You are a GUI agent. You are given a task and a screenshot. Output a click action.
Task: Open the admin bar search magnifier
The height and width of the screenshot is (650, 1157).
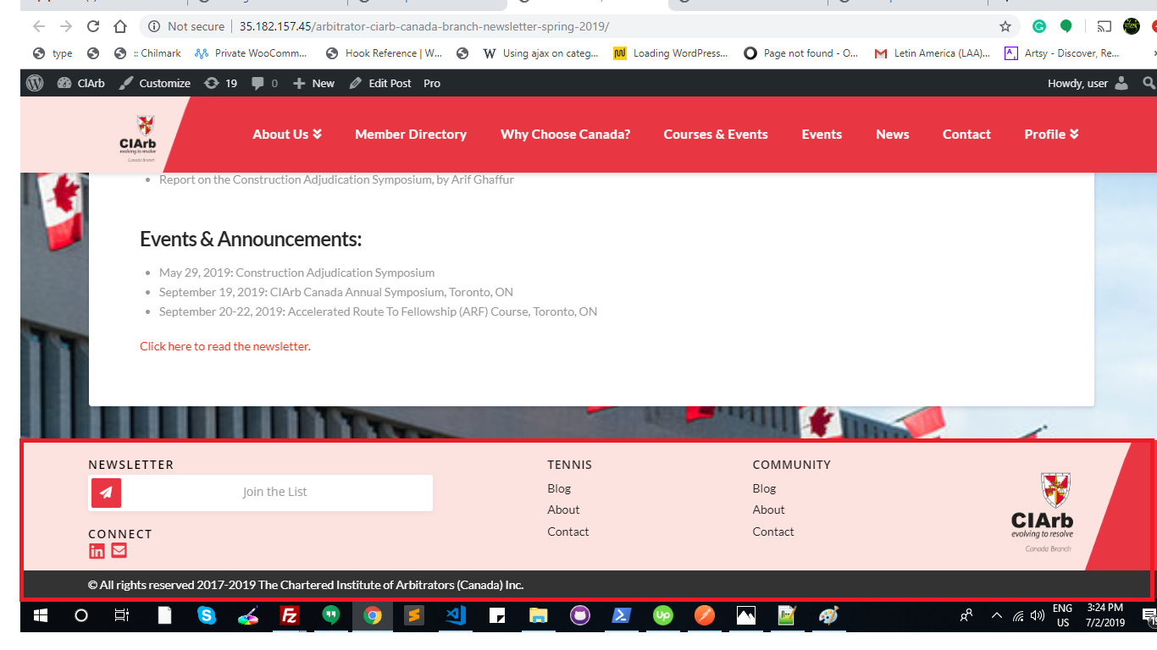click(x=1149, y=83)
